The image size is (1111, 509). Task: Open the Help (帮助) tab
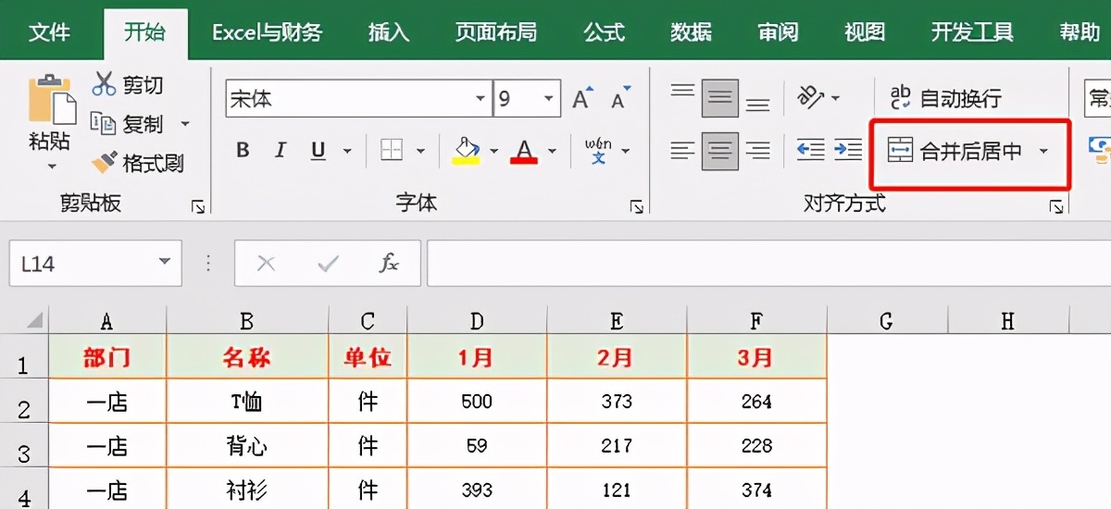pyautogui.click(x=1080, y=32)
